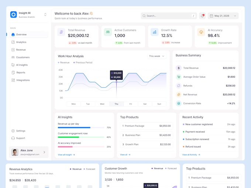The width and height of the screenshot is (251, 188).
Task: Click the Thursday data point marker
Action: pyautogui.click(x=116, y=82)
